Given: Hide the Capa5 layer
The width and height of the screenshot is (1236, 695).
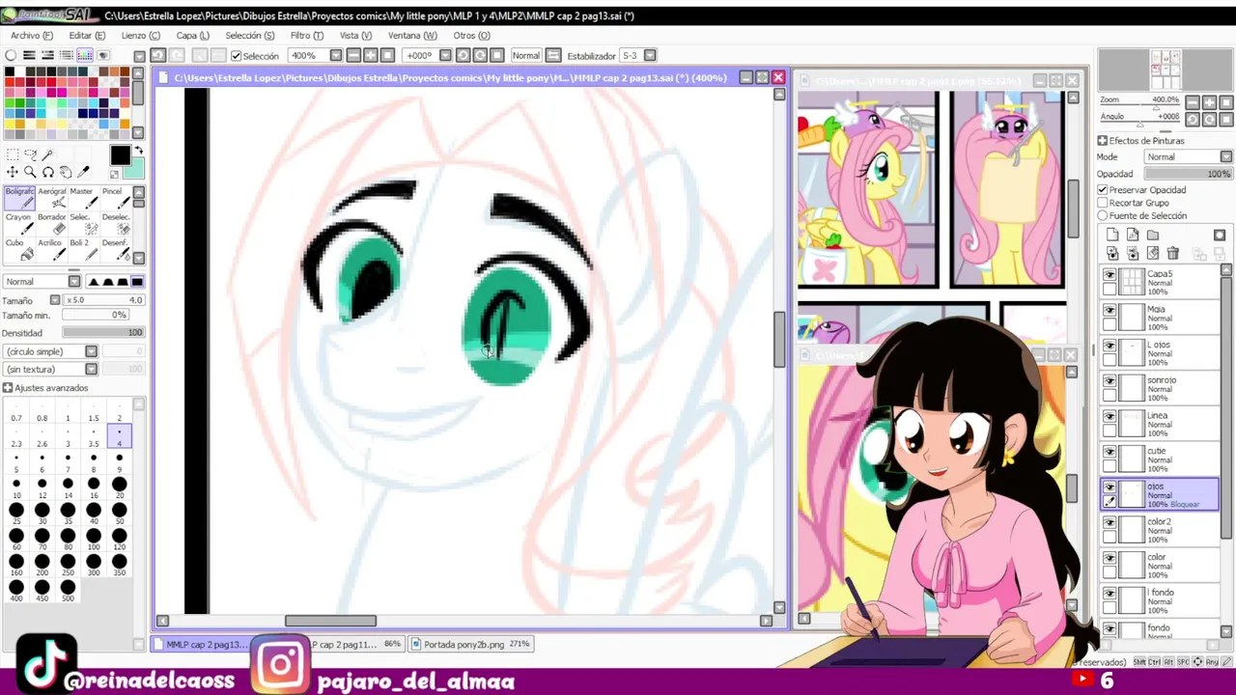Looking at the screenshot, I should pyautogui.click(x=1110, y=275).
